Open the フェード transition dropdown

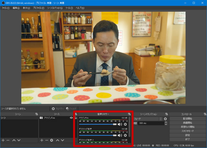[148, 119]
